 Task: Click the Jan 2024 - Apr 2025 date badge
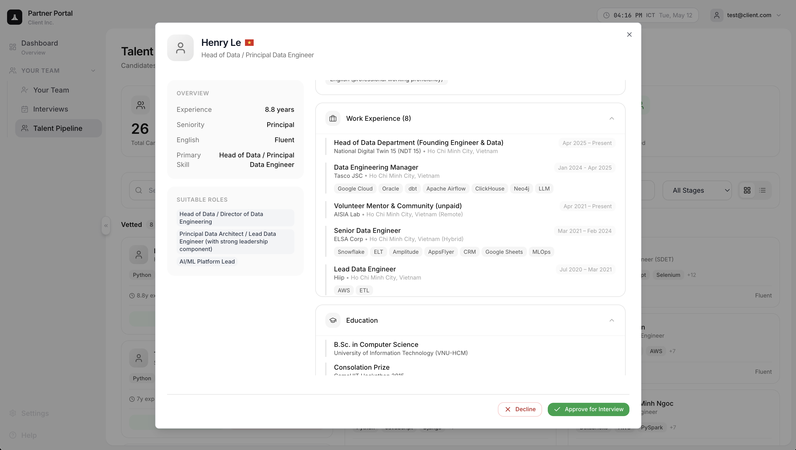(585, 168)
